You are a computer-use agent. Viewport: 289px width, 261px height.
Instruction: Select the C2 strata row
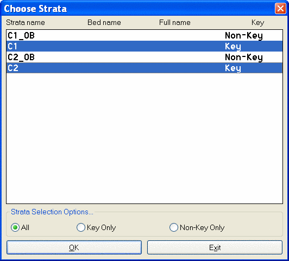click(x=144, y=68)
